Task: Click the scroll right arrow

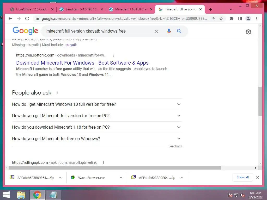Action: (x=256, y=168)
